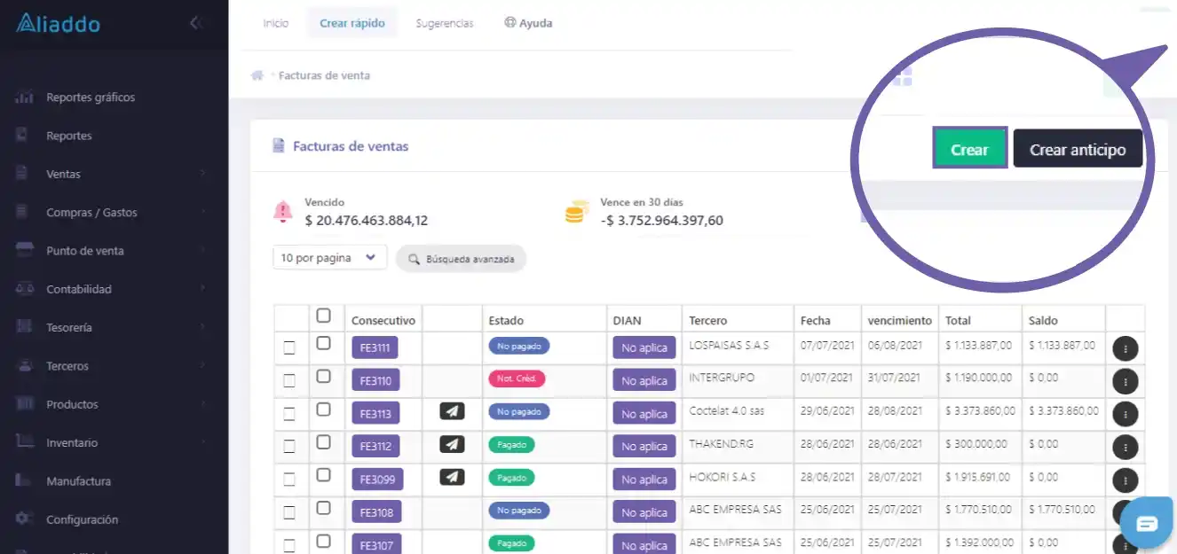Click the Pagado status badge for FE3112

pos(512,444)
